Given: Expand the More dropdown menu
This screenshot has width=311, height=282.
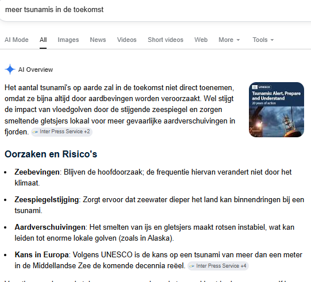Looking at the screenshot, I should (229, 40).
